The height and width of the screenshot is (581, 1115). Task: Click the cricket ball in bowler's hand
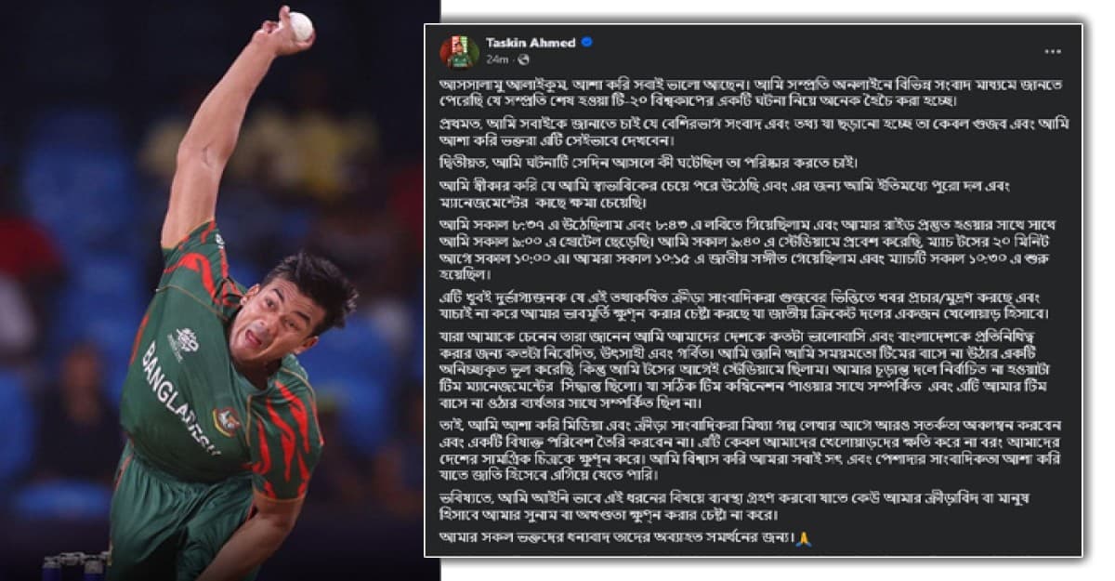coord(300,26)
